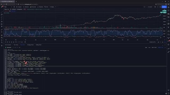This screenshot has width=170, height=95.
Task: Open the D interval dropdown
Action: click(x=12, y=7)
